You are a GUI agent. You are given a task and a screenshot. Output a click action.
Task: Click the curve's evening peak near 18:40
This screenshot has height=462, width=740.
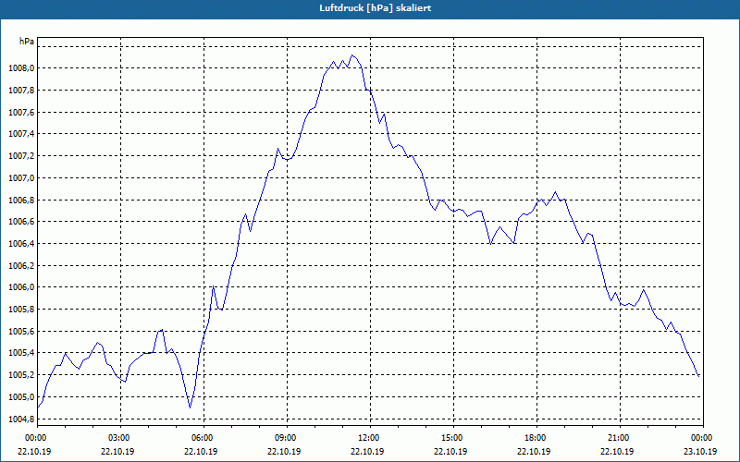555,192
